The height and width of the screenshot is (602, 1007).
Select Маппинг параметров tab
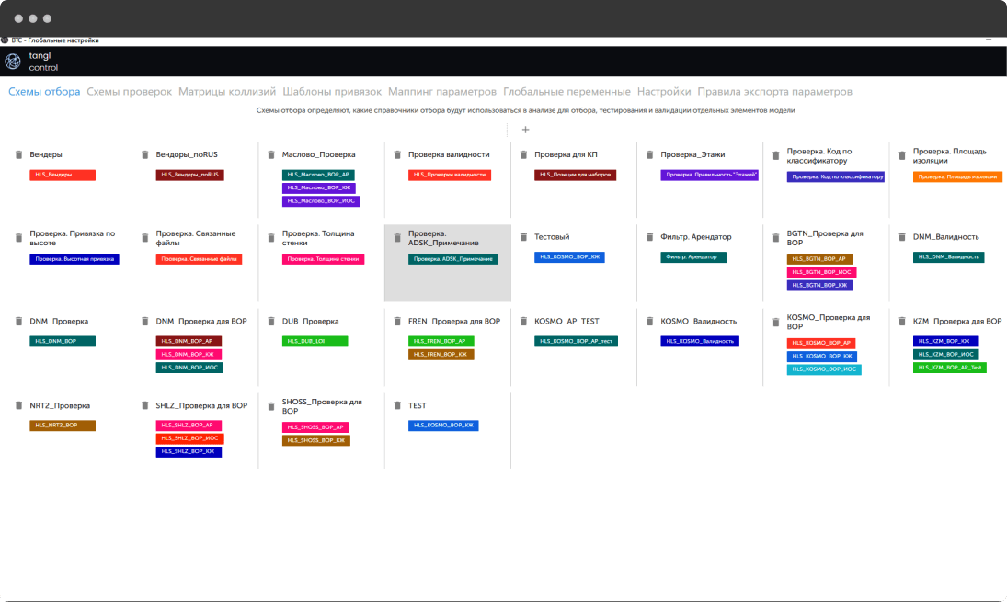pyautogui.click(x=442, y=92)
